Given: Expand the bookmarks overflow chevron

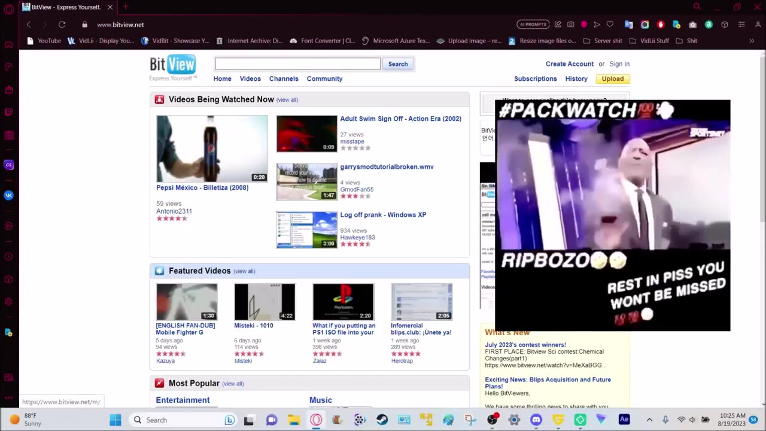Looking at the screenshot, I should click(752, 41).
